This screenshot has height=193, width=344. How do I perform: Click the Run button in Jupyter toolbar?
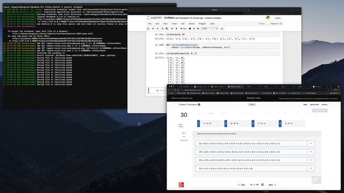(183, 28)
